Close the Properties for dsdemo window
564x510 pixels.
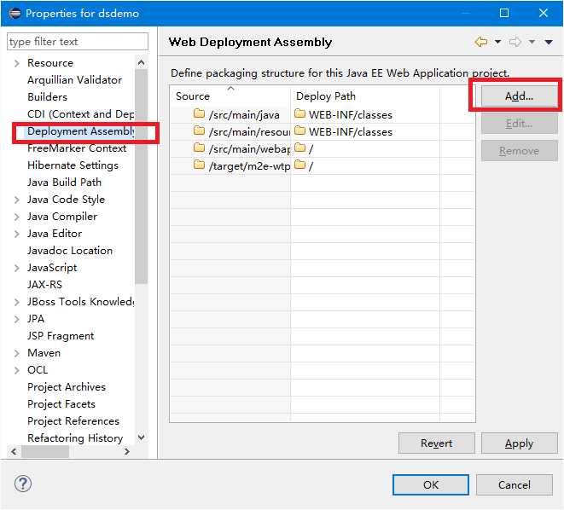coord(544,14)
